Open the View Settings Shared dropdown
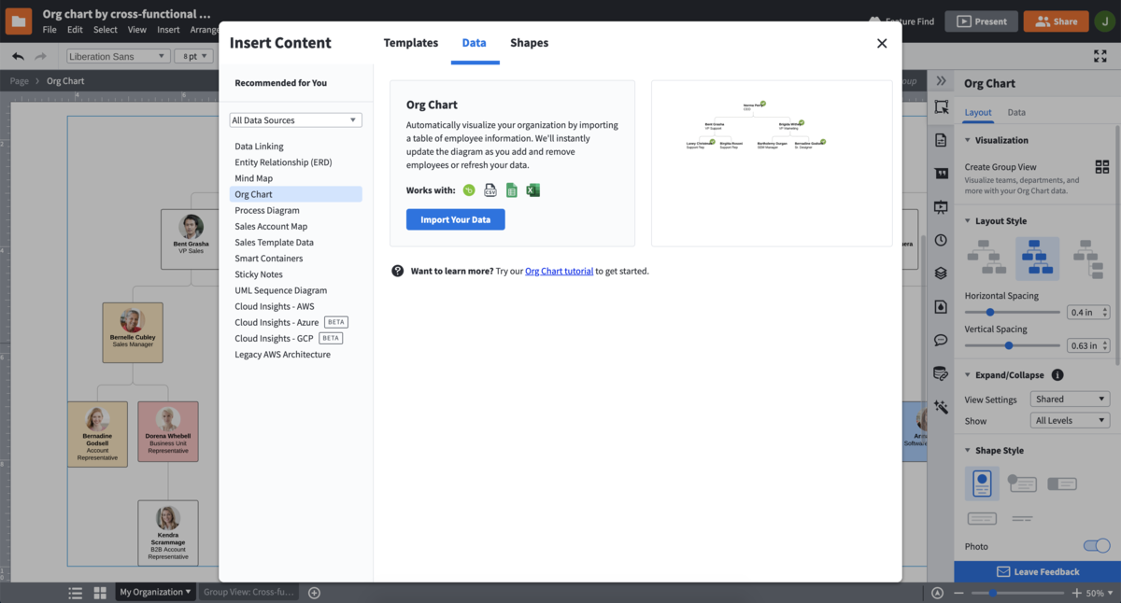Viewport: 1121px width, 603px height. click(1070, 400)
